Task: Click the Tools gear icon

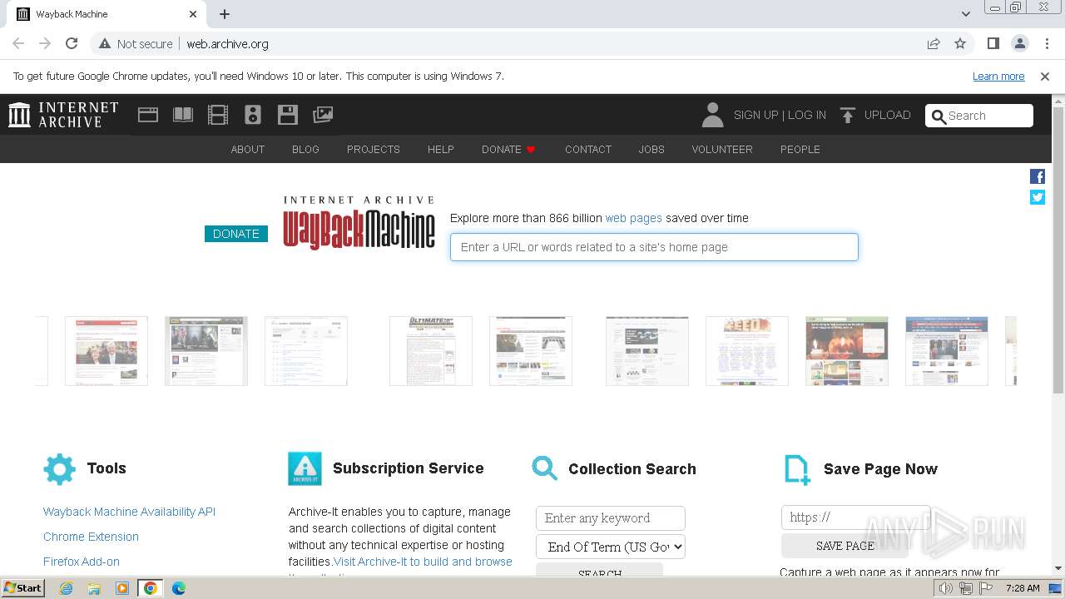Action: pos(59,469)
